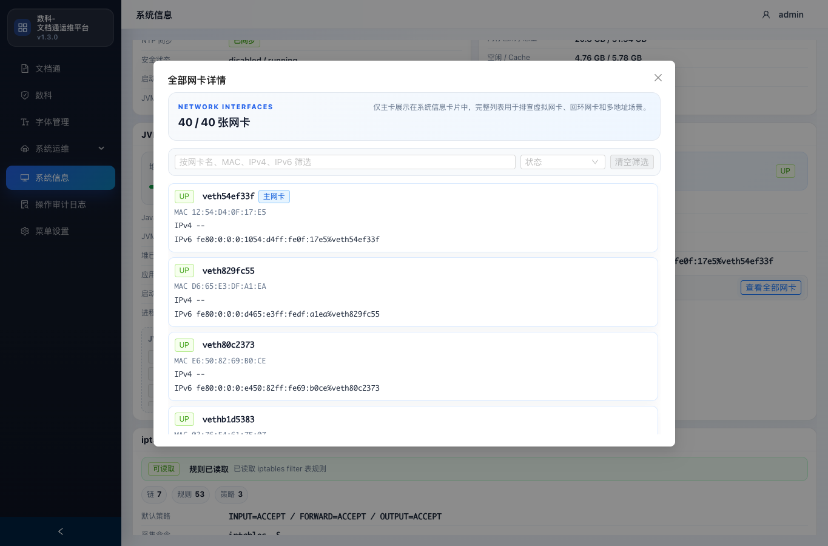The width and height of the screenshot is (828, 546).
Task: Click the IPv6 address of veth54ef33f
Action: 288,240
